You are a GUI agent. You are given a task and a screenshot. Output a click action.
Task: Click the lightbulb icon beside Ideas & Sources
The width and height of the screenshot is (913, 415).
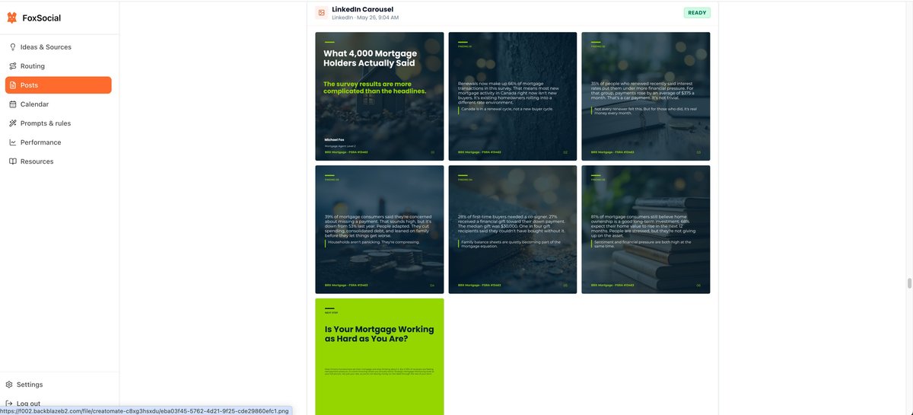tap(13, 47)
